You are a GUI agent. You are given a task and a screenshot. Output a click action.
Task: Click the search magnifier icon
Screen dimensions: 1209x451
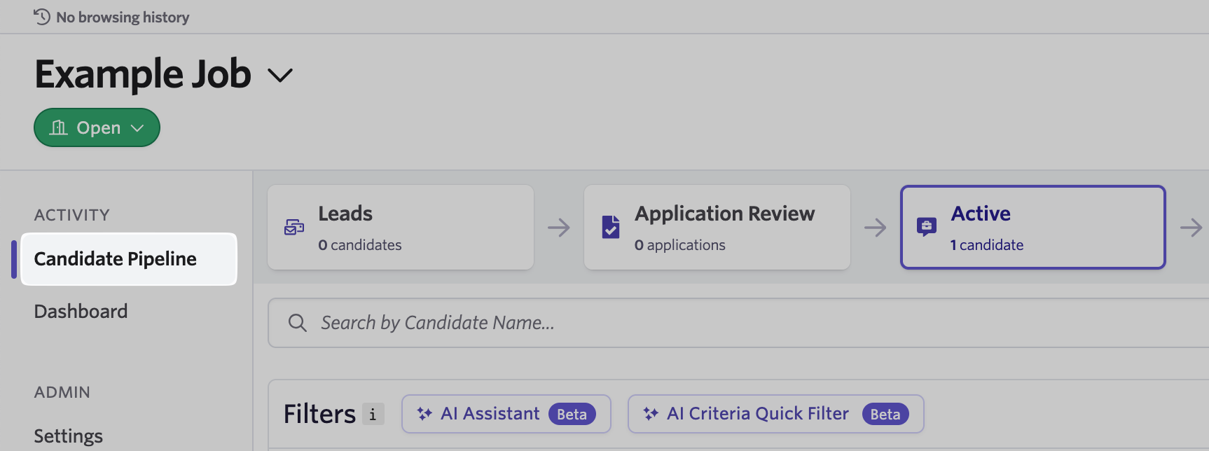[x=298, y=323]
